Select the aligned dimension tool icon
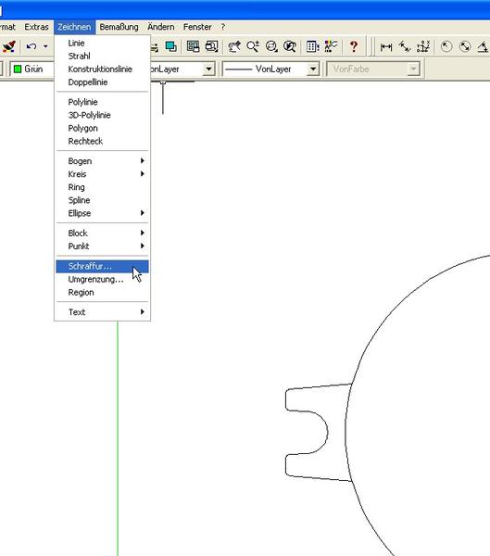Image resolution: width=490 pixels, height=556 pixels. pyautogui.click(x=405, y=46)
